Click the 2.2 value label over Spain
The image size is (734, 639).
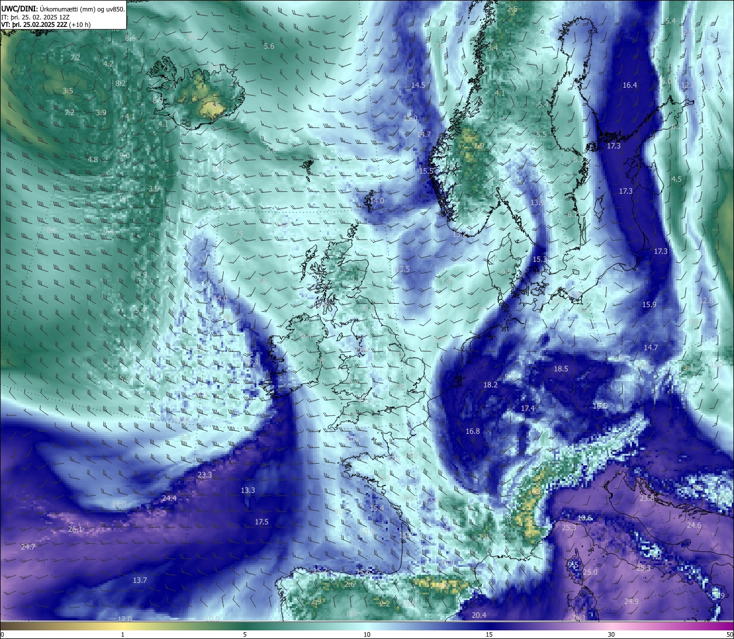click(x=385, y=603)
